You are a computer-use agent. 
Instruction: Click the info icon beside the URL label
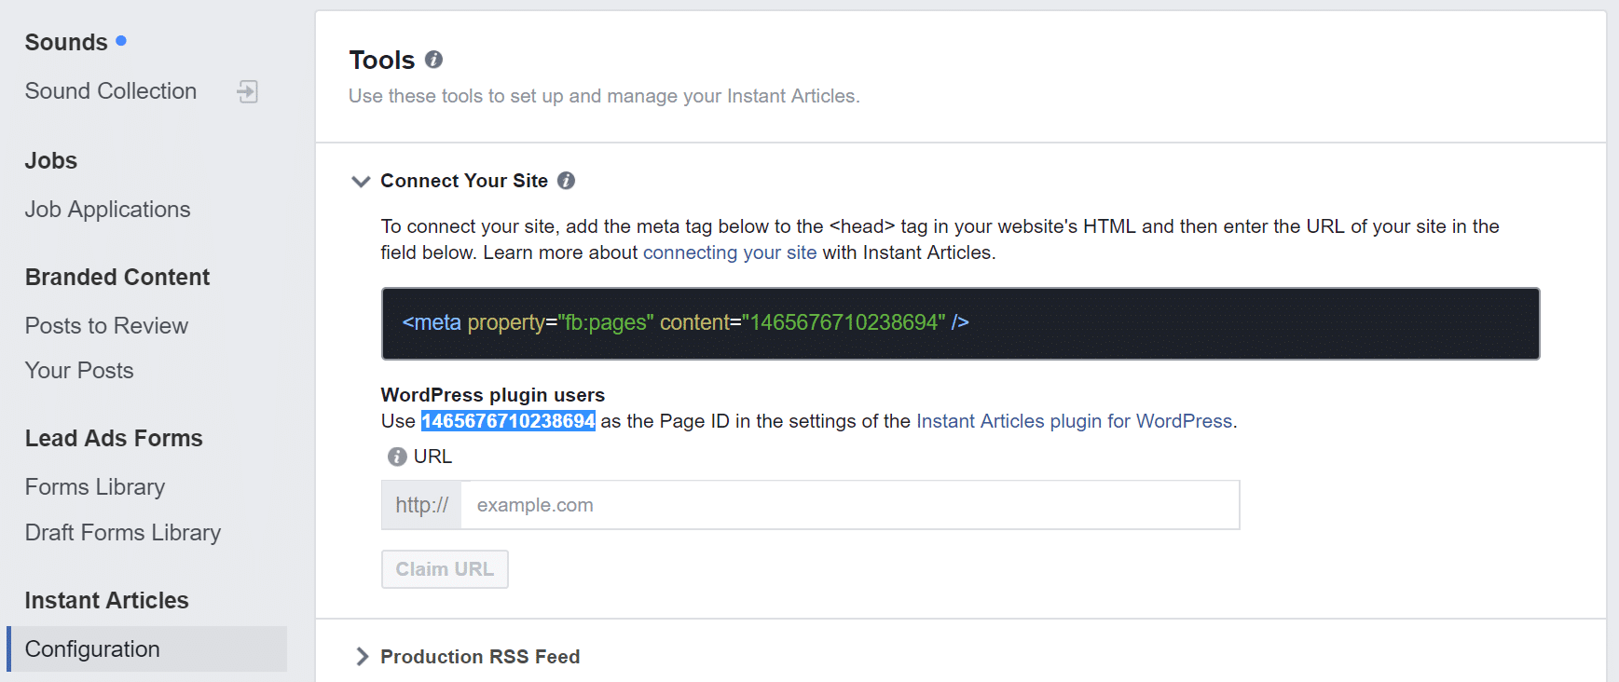(396, 456)
